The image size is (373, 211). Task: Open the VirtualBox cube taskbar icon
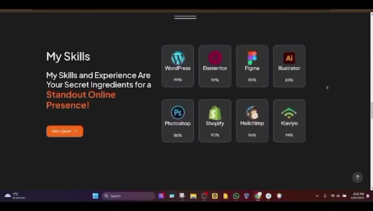[247, 196]
